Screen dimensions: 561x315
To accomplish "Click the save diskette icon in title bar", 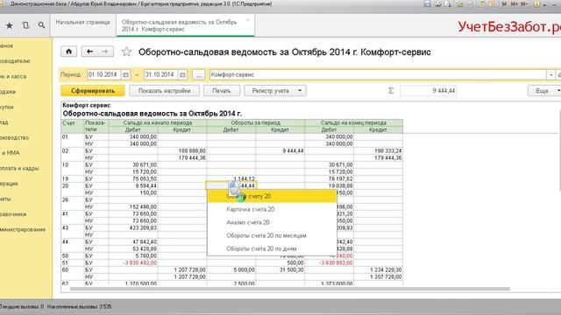I will 427,3.
